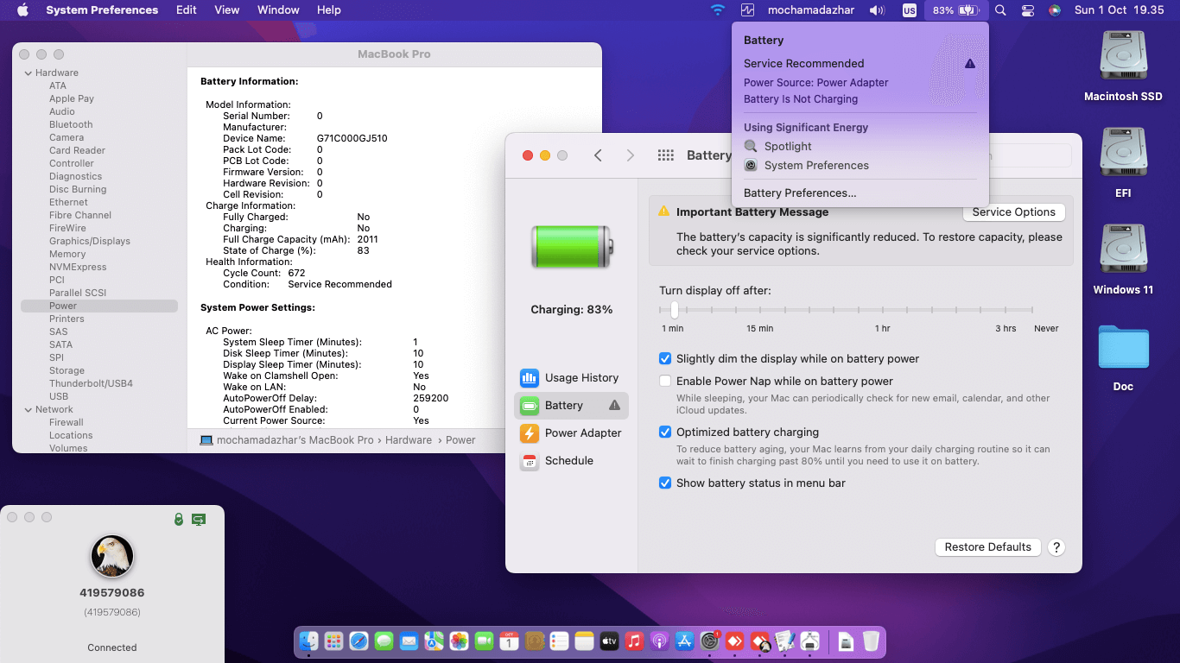Click Restore Defaults
Screen dimensions: 1180x663
point(987,546)
